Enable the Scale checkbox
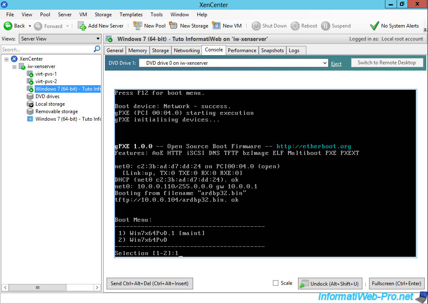The width and height of the screenshot is (428, 304). pyautogui.click(x=275, y=283)
